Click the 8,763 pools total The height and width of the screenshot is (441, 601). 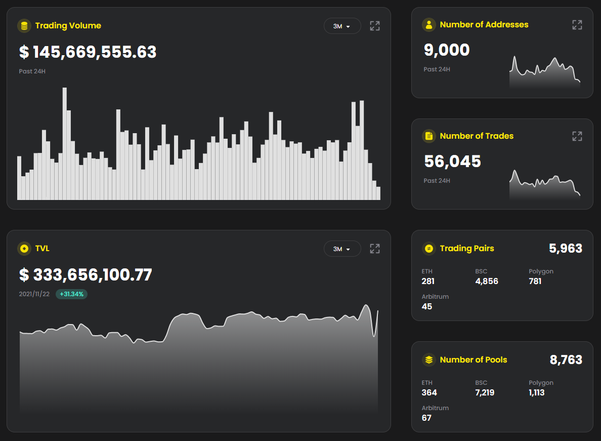click(566, 359)
